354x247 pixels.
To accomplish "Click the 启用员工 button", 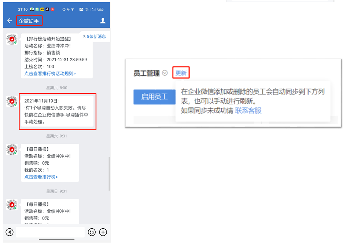I will [154, 97].
